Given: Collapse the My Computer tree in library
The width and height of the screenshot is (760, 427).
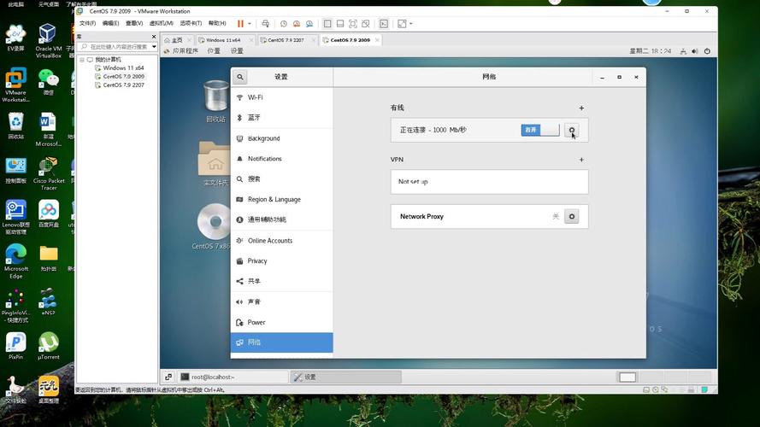Looking at the screenshot, I should (82, 60).
